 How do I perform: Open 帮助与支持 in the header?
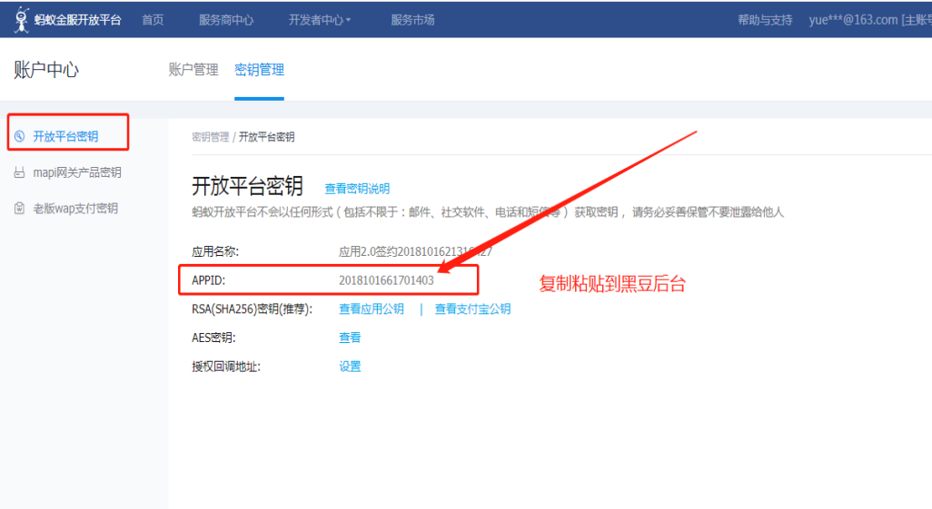[765, 20]
